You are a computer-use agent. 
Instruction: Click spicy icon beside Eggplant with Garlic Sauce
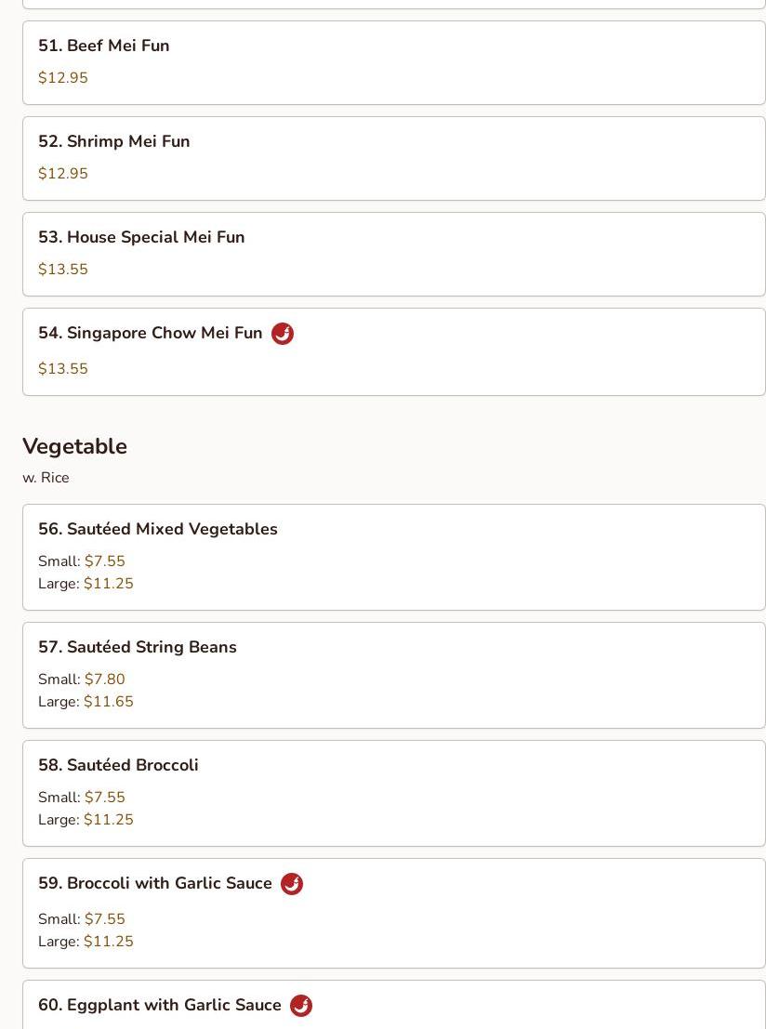[x=300, y=1006]
